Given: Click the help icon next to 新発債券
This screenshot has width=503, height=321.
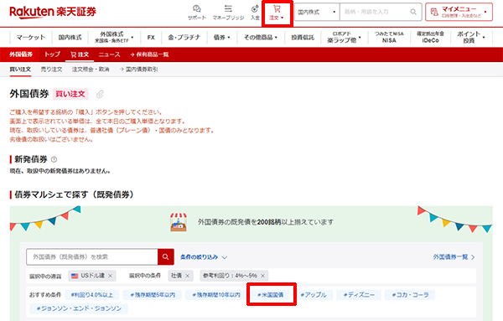Looking at the screenshot, I should (54, 159).
